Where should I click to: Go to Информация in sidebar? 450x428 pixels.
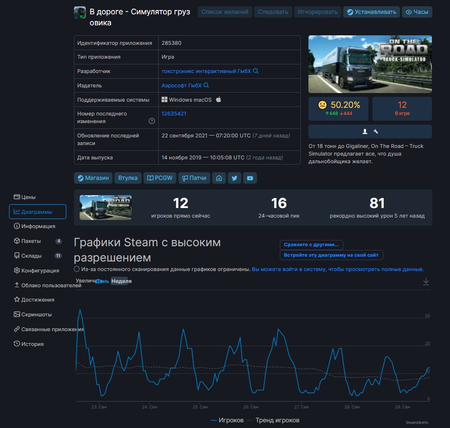tap(34, 226)
